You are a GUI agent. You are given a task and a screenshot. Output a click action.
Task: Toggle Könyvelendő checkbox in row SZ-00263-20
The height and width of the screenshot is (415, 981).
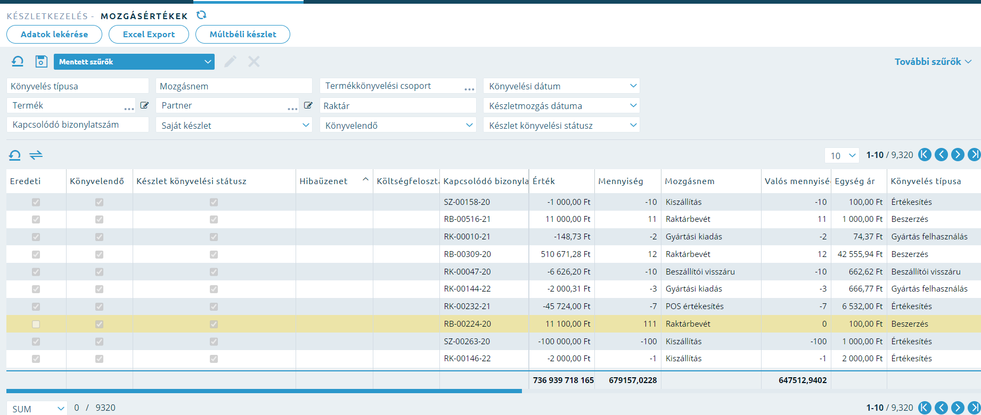pyautogui.click(x=99, y=342)
